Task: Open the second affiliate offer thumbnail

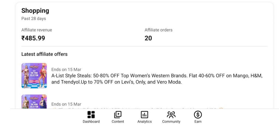Action: [34, 102]
